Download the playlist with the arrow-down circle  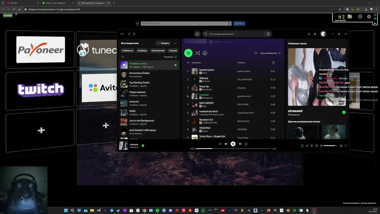click(x=205, y=53)
